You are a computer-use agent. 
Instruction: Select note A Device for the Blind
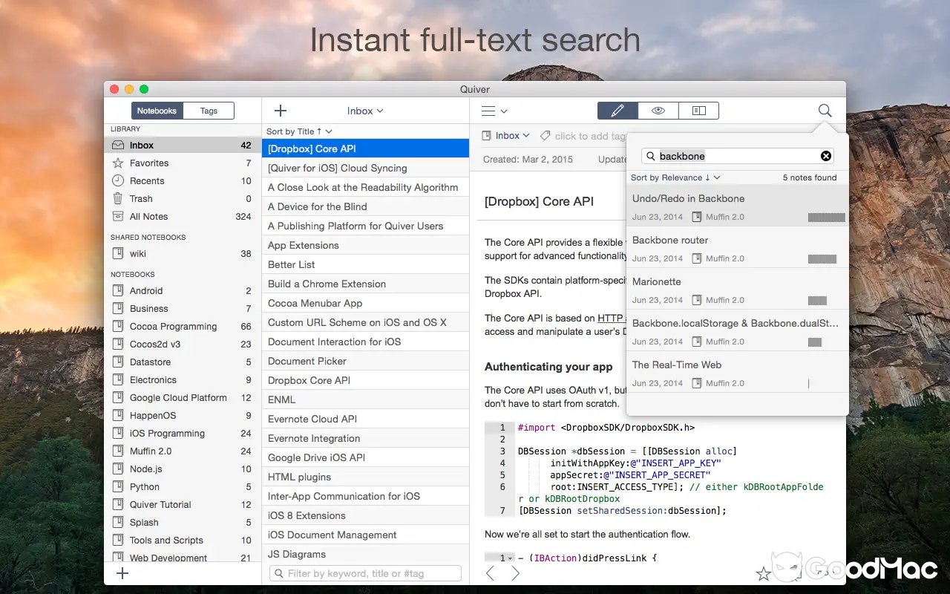(x=366, y=207)
